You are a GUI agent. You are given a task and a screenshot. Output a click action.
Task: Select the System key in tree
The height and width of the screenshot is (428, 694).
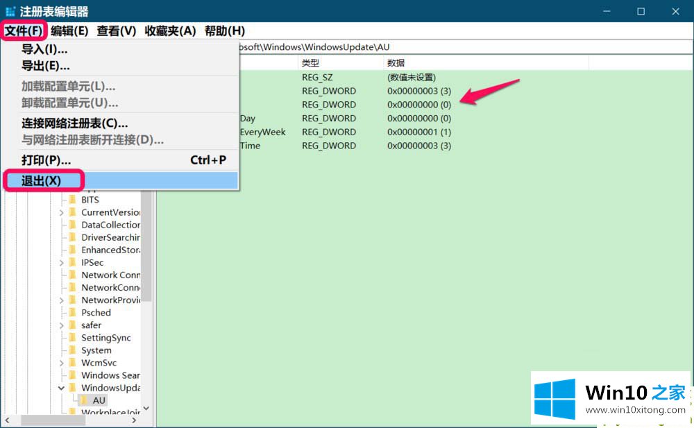tap(96, 350)
